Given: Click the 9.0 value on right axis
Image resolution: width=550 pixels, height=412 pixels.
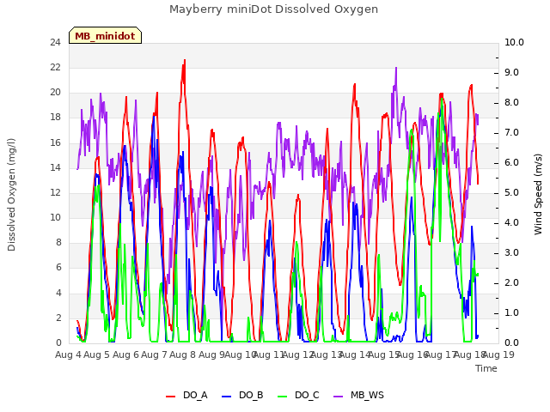Looking at the screenshot, I should click(x=511, y=72).
